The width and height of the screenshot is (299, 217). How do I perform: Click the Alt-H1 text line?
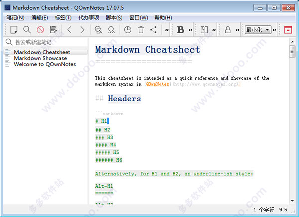(104, 186)
